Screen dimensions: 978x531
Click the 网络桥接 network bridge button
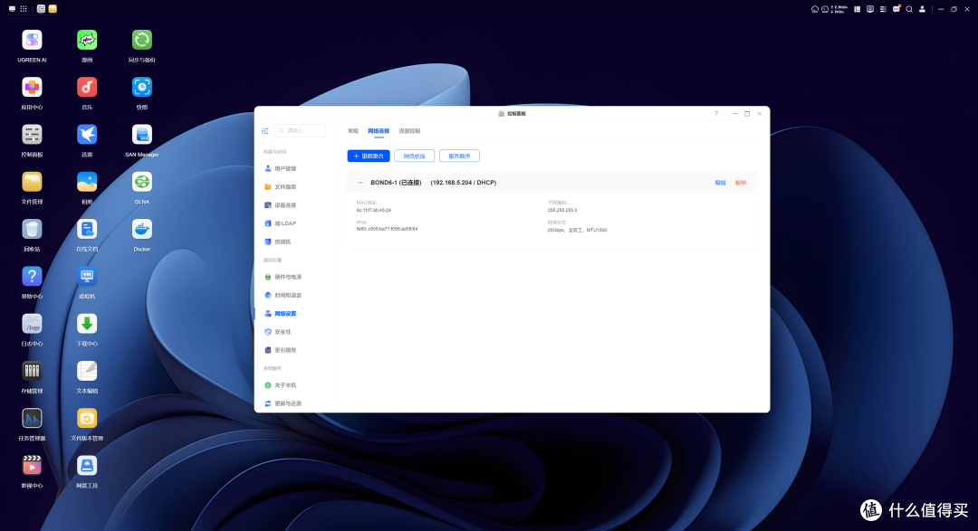[x=414, y=156]
